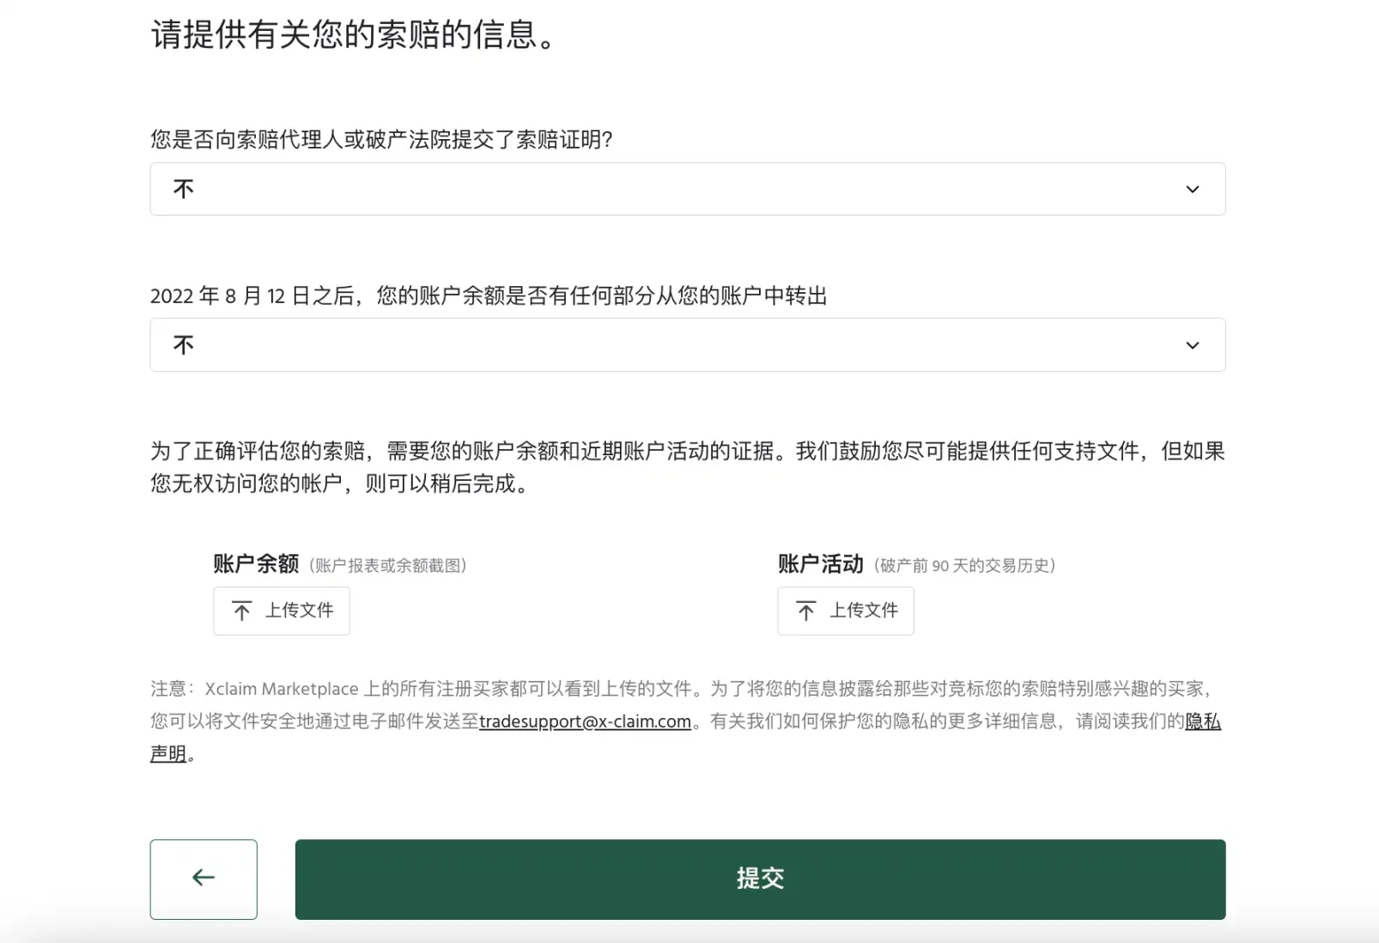The image size is (1379, 943).
Task: Click the 上传文件 button under 账户余额
Action: click(282, 611)
